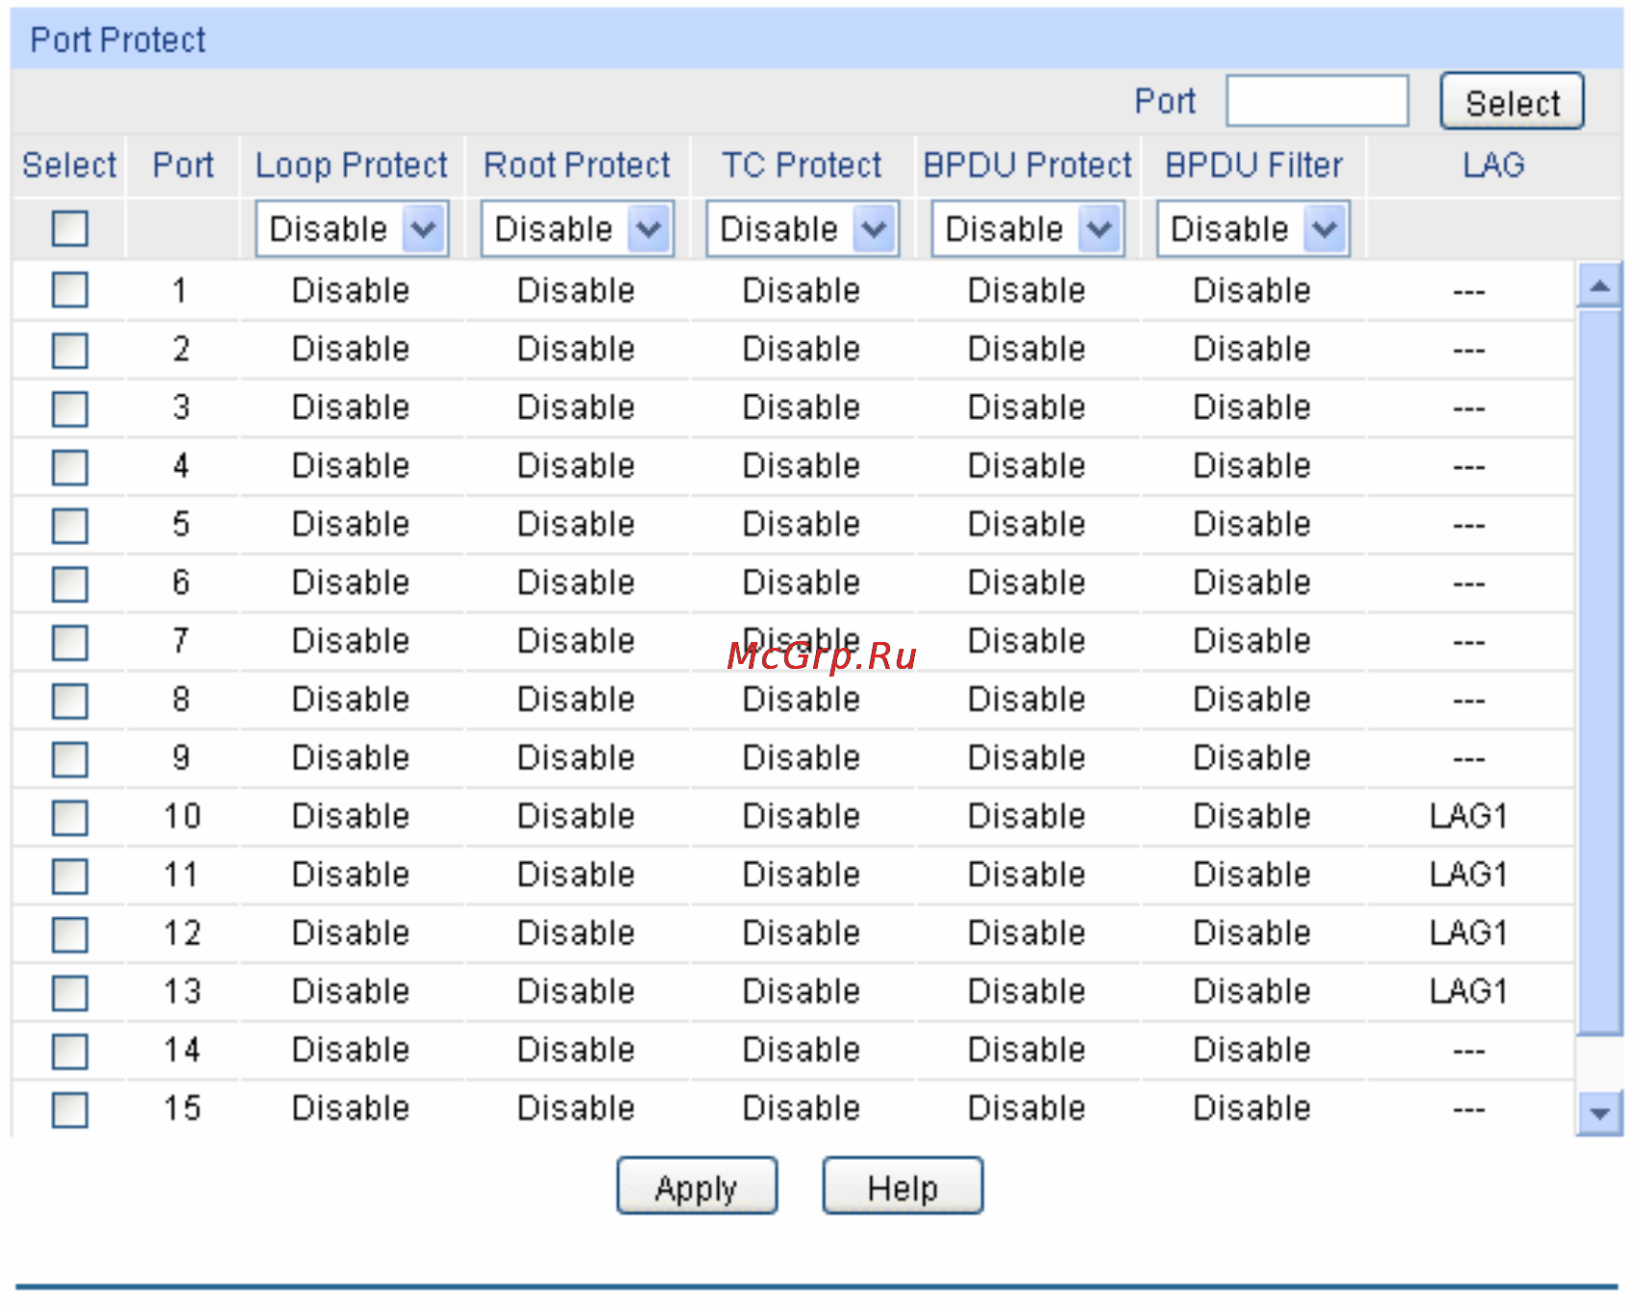
Task: Click the vertical scrollbar thumb
Action: (1600, 673)
